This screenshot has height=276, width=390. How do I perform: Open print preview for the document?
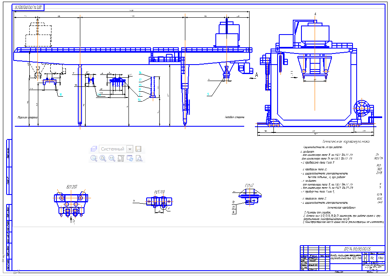[139, 158]
